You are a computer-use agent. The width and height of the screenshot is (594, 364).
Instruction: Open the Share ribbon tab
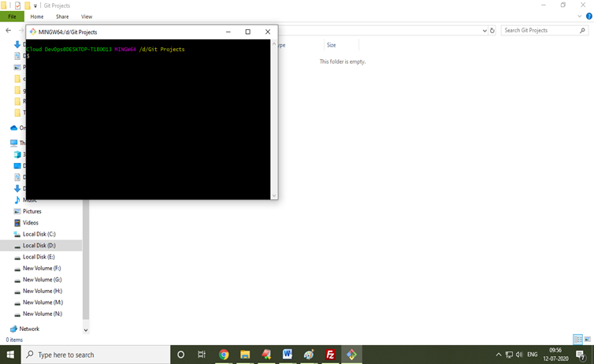click(62, 16)
